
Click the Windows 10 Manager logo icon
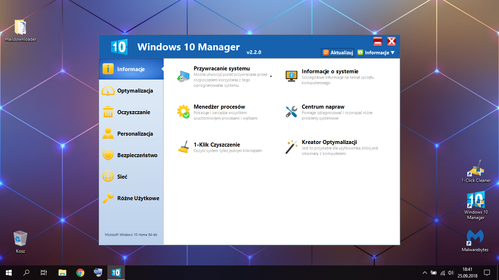tap(119, 47)
